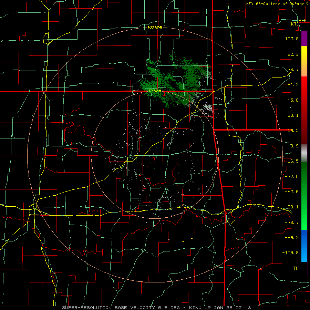Click the red segment of the color bar

coord(304,110)
